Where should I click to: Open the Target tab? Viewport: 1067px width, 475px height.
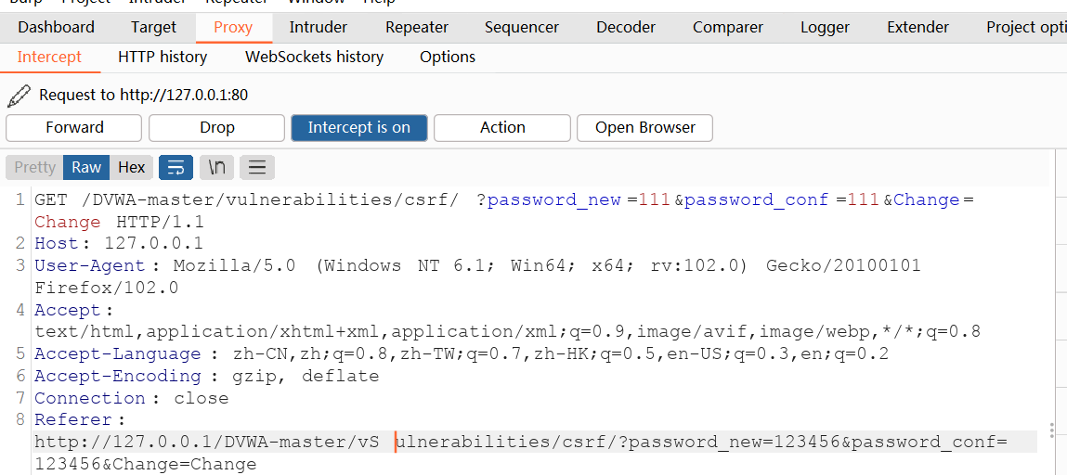154,27
